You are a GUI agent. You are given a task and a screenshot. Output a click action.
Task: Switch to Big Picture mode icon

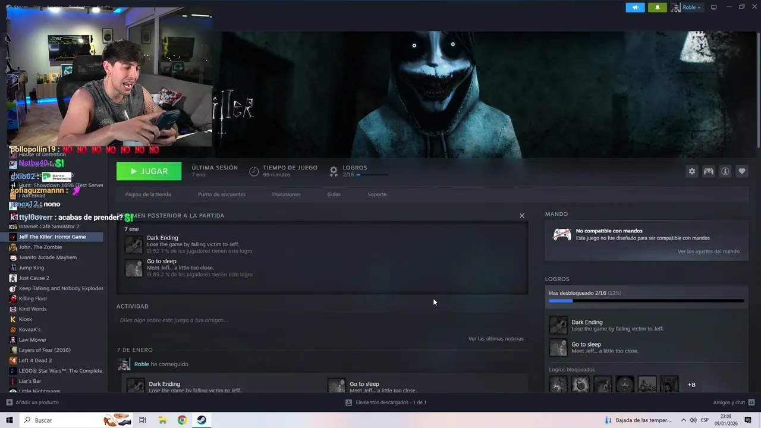714,7
